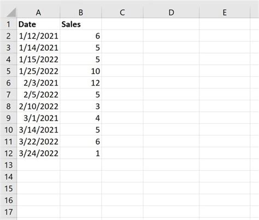Click the Select All corner triangle
The height and width of the screenshot is (220, 259).
(x=11, y=13)
